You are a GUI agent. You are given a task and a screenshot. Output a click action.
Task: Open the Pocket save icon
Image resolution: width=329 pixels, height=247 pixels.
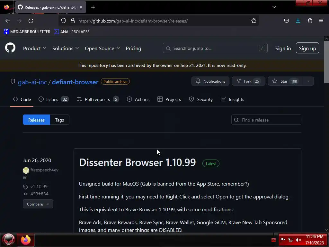click(x=286, y=21)
